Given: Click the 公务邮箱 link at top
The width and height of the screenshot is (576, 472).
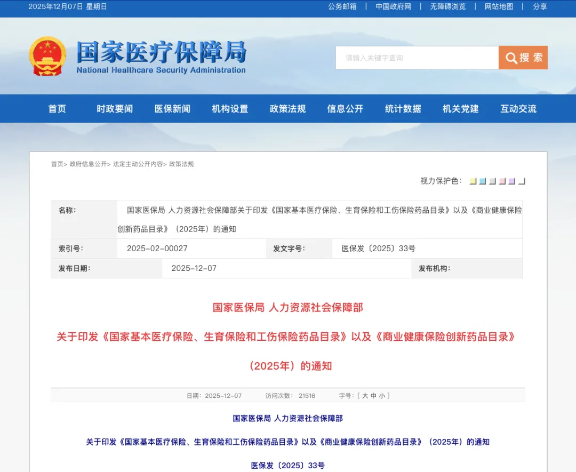Looking at the screenshot, I should coord(342,6).
